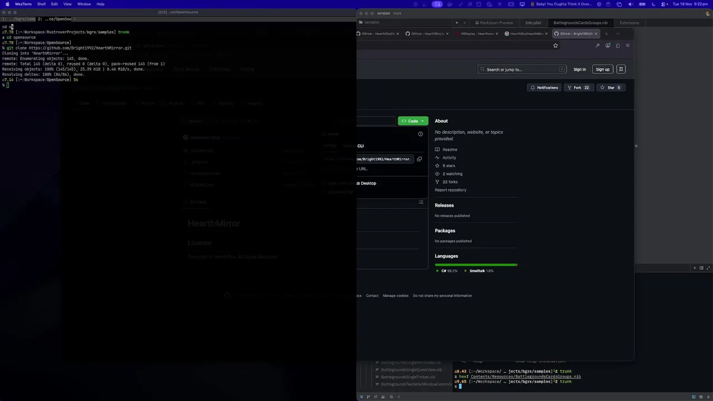Add a new terminal with the plus icon
This screenshot has height=401, width=713.
[695, 268]
